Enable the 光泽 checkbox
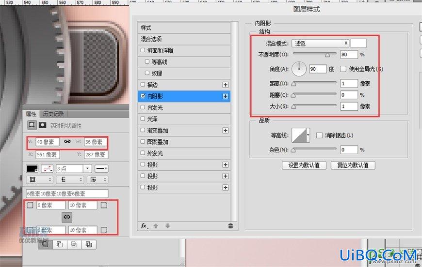Image resolution: width=422 pixels, height=267 pixels. 143,119
